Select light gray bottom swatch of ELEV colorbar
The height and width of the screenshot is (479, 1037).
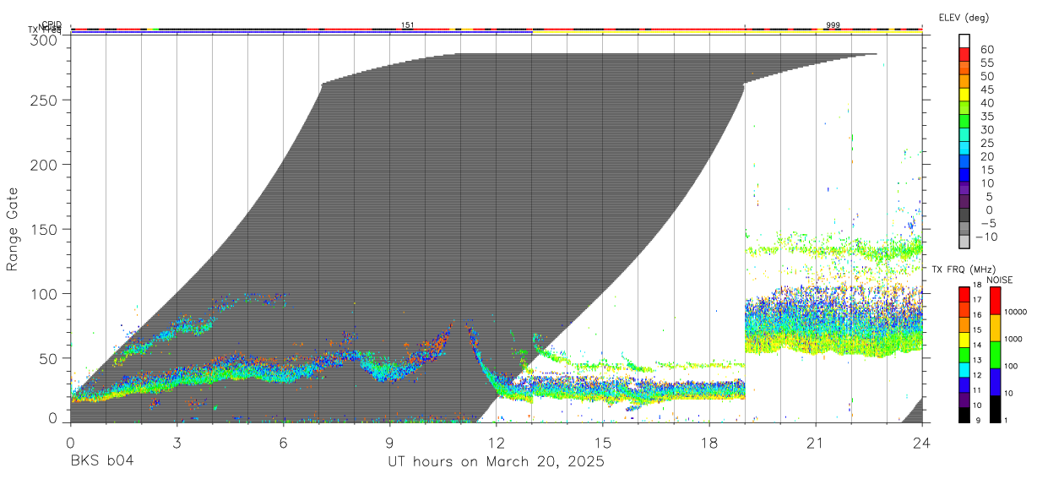pos(964,241)
